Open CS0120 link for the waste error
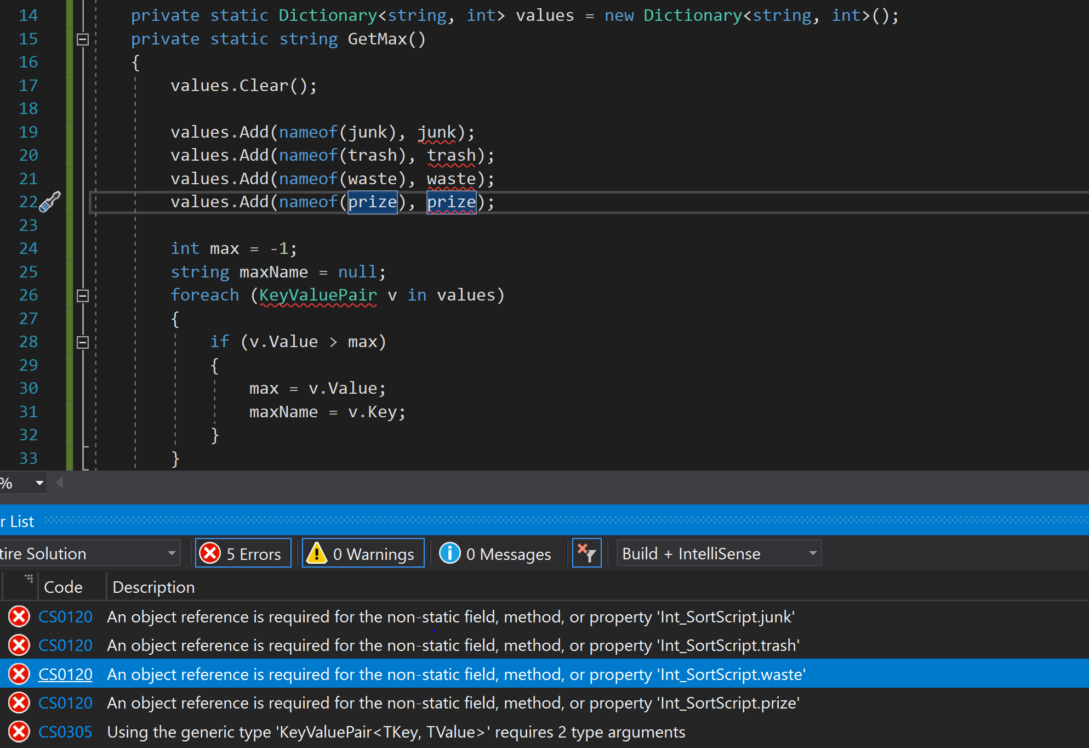Viewport: 1089px width, 748px height. [65, 675]
